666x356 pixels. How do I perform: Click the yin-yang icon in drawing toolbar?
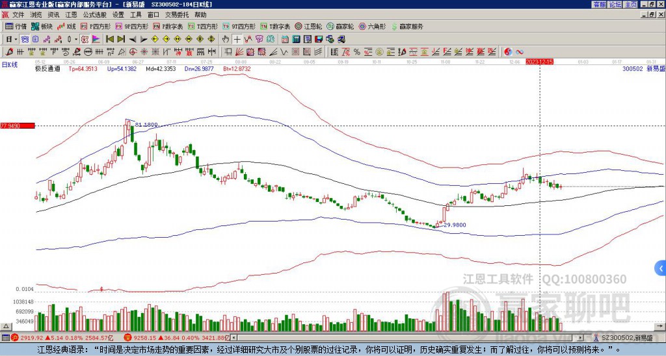[508, 52]
